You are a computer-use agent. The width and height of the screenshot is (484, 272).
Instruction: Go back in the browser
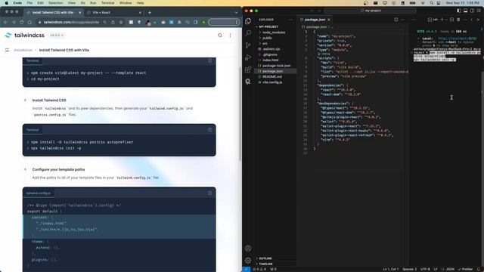5,22
